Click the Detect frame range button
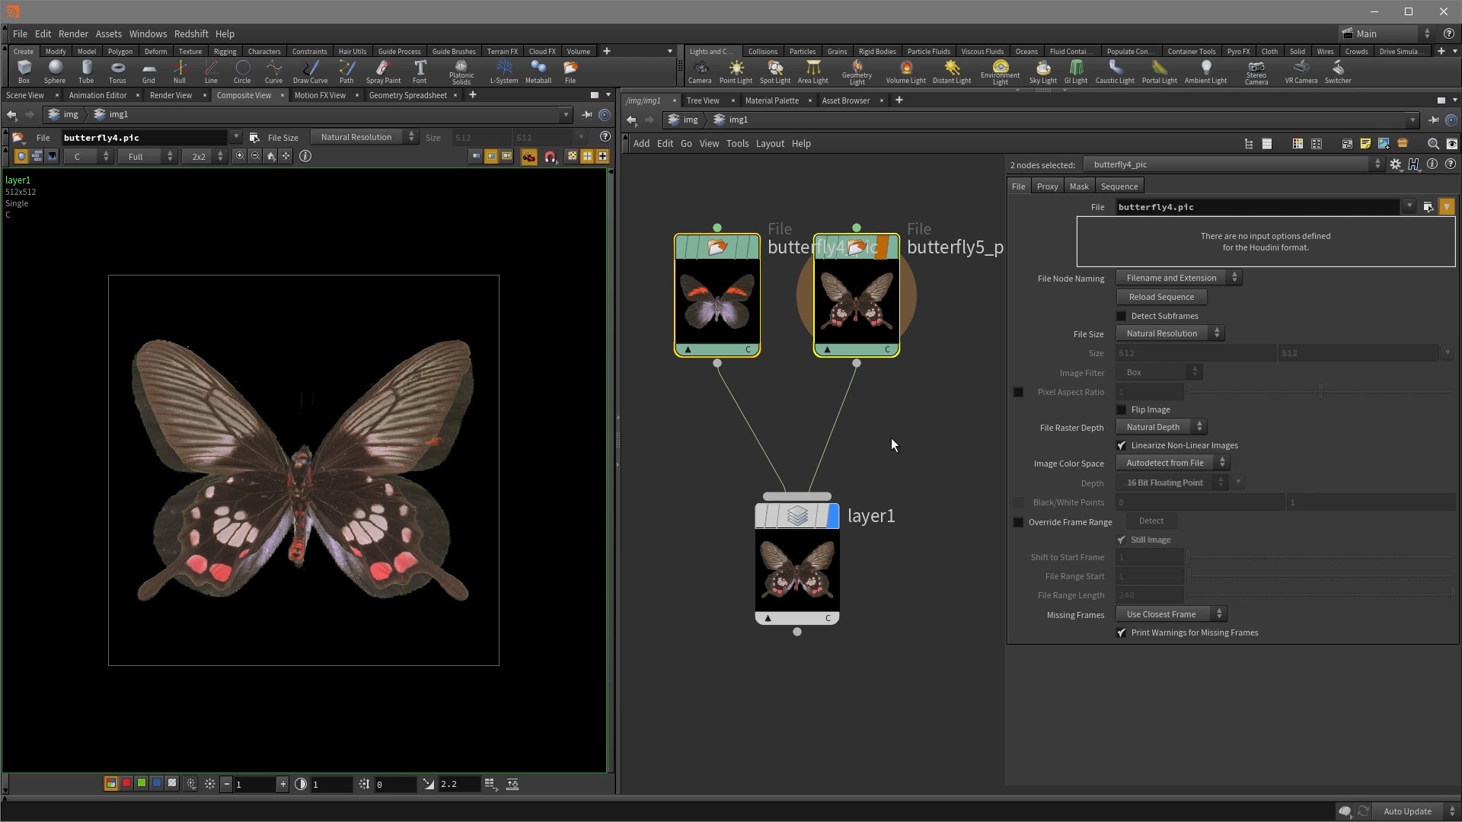 (1150, 521)
